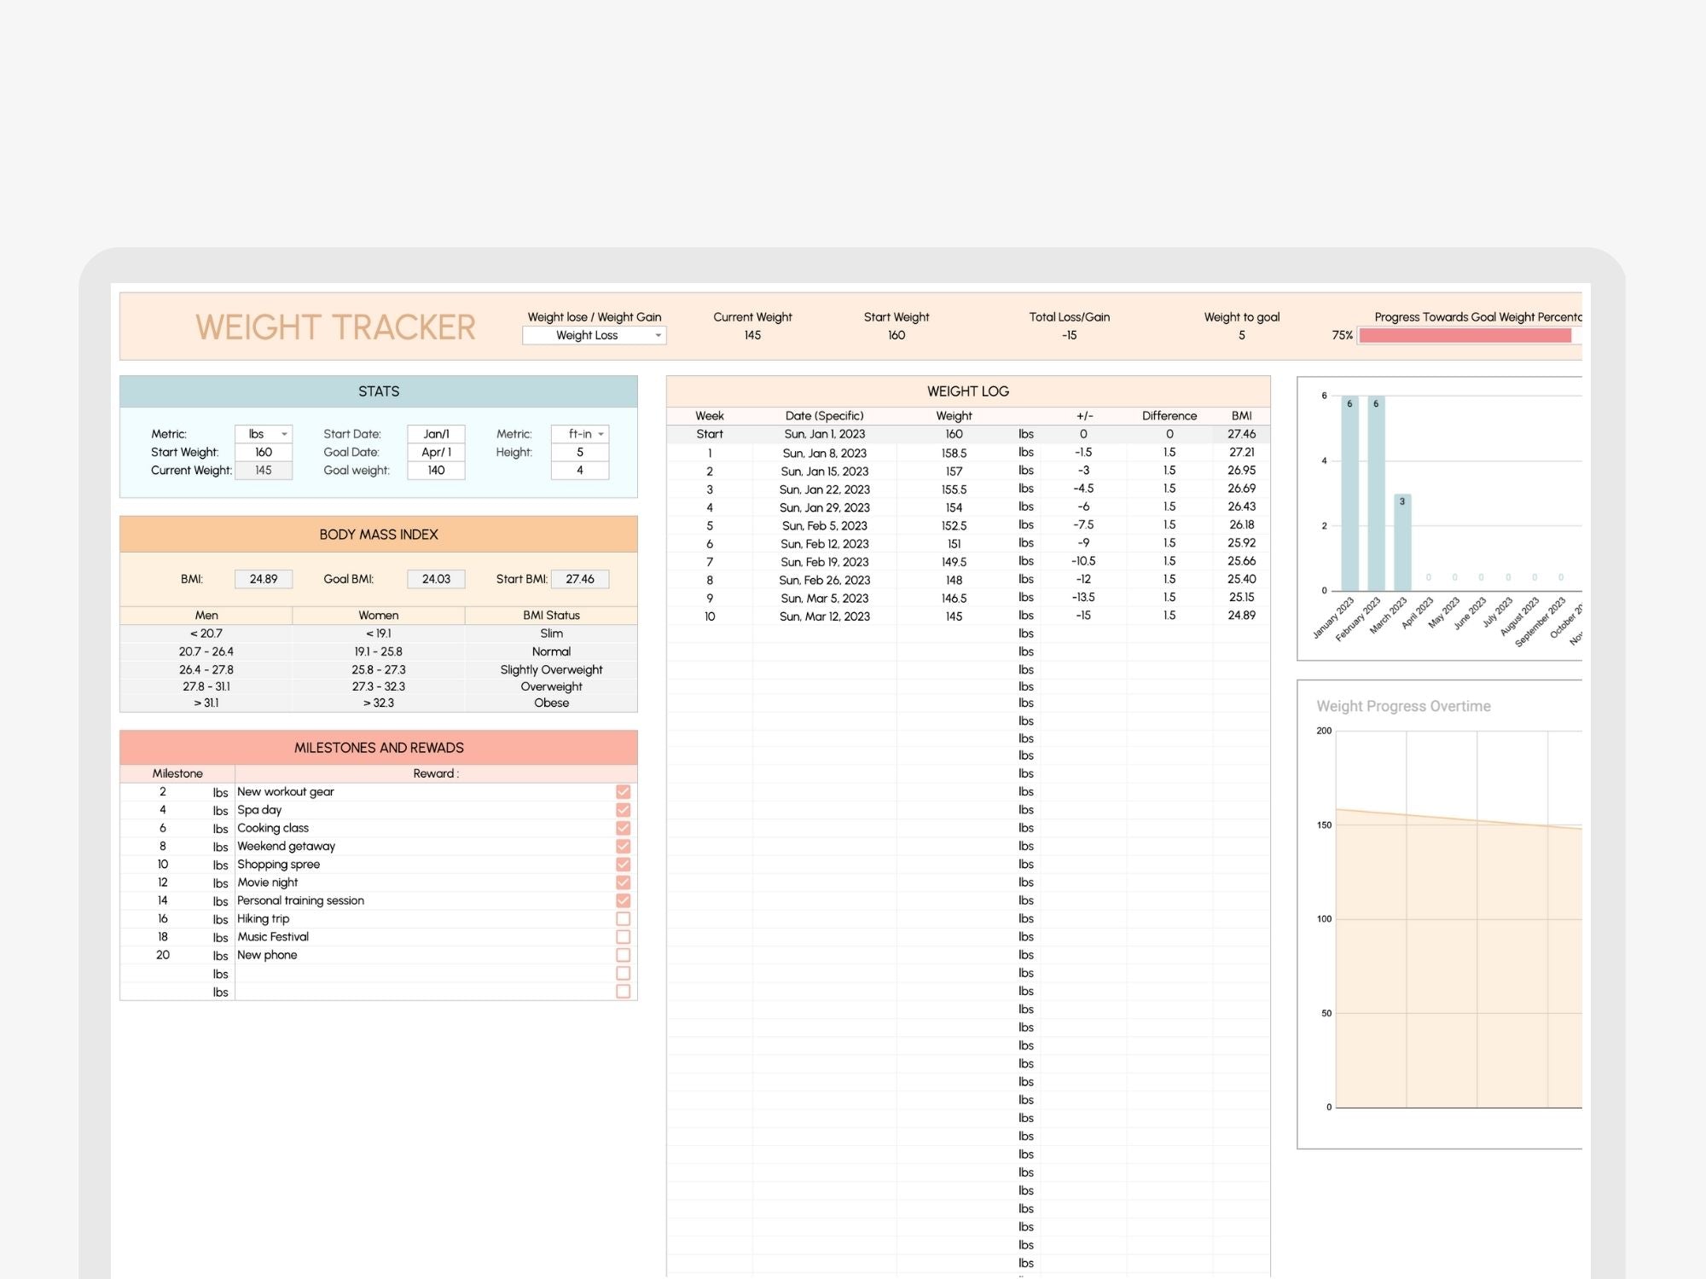Click the Height feet value 5 cell
1706x1279 pixels.
[x=580, y=452]
